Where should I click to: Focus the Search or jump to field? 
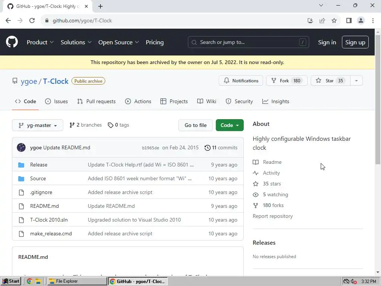tap(248, 42)
